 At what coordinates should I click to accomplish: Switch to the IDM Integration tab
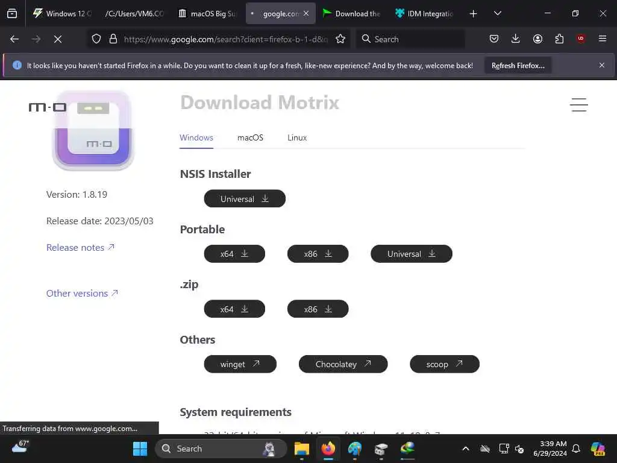point(424,13)
